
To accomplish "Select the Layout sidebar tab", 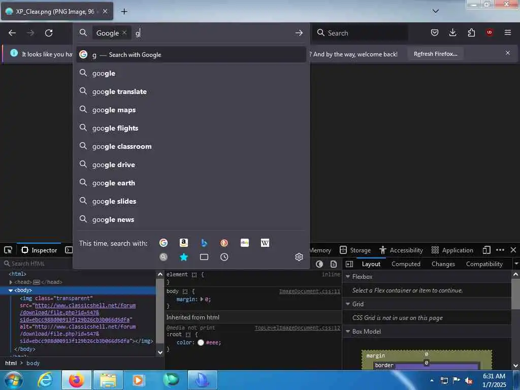I will coord(371,264).
